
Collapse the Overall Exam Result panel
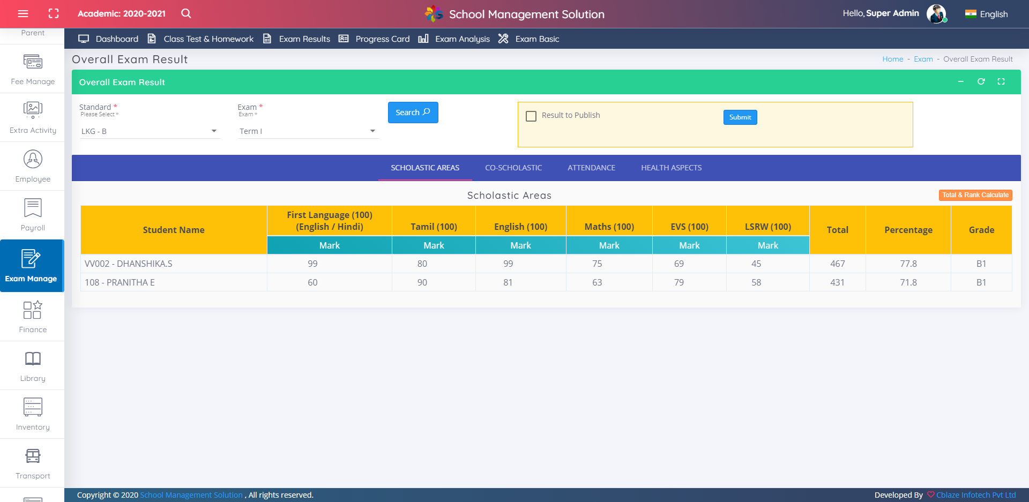961,82
